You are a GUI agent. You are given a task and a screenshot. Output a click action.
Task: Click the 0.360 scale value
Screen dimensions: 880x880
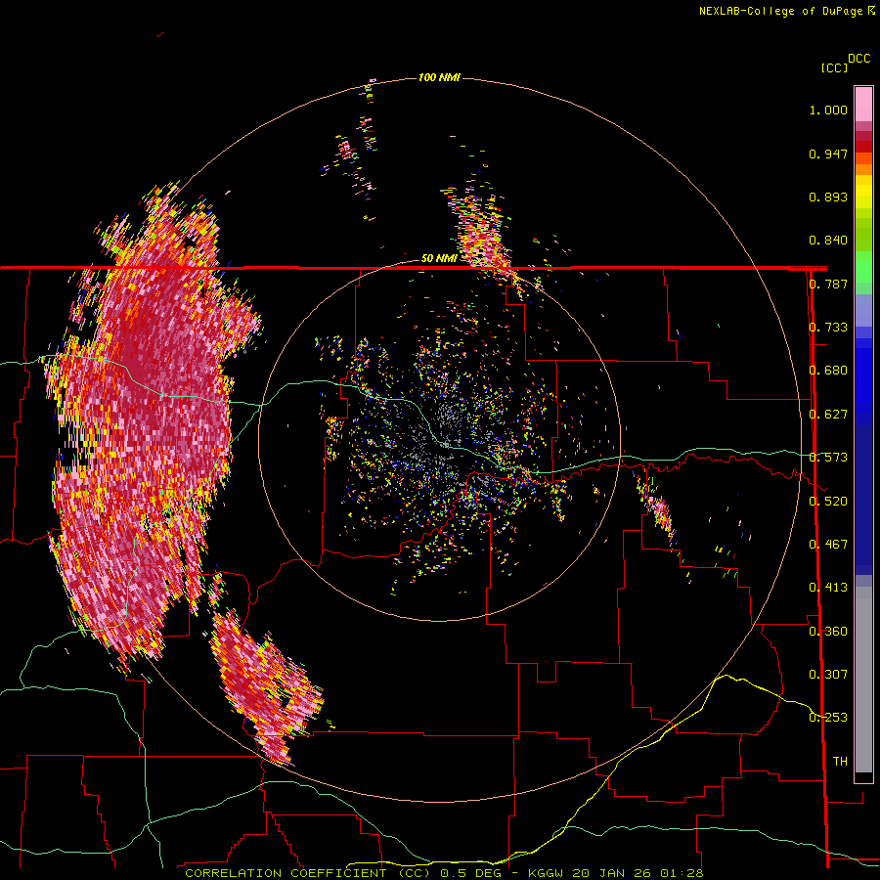pyautogui.click(x=828, y=632)
